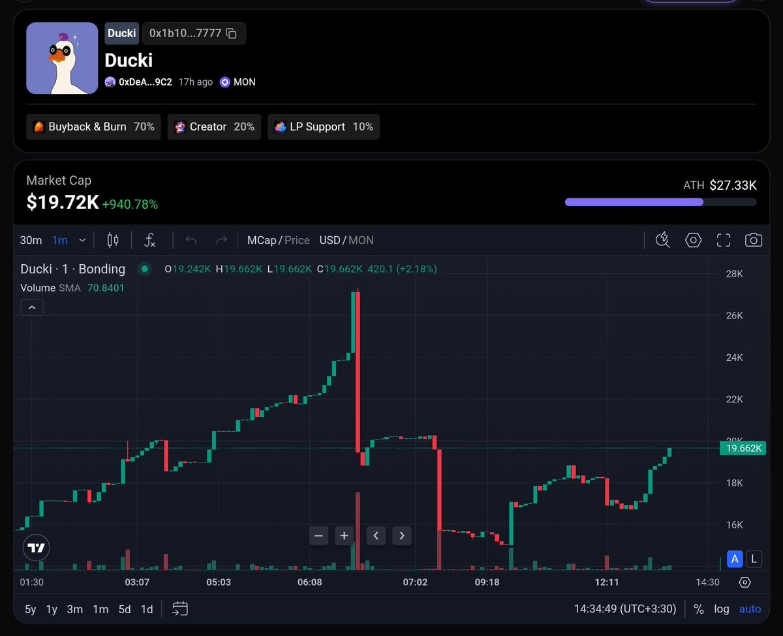Switch chart to Price display

point(297,240)
